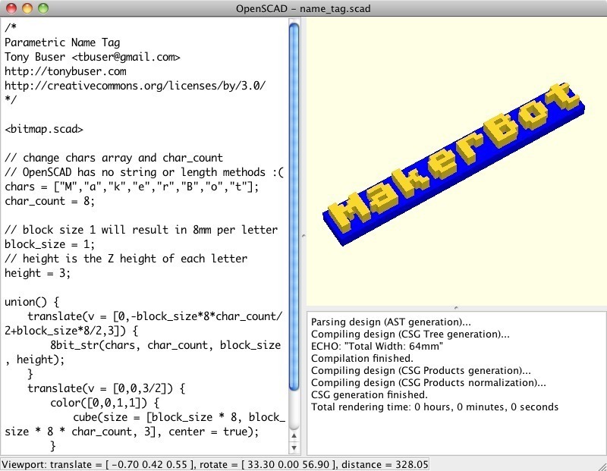Screen dimensions: 607x471
Task: Click the chars array definition line
Action: pyautogui.click(x=131, y=187)
